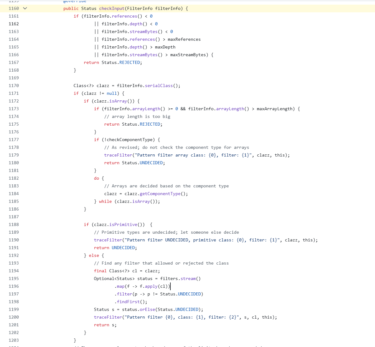Image resolution: width=375 pixels, height=347 pixels.
Task: Click the getComponentType method call
Action: click(x=160, y=194)
